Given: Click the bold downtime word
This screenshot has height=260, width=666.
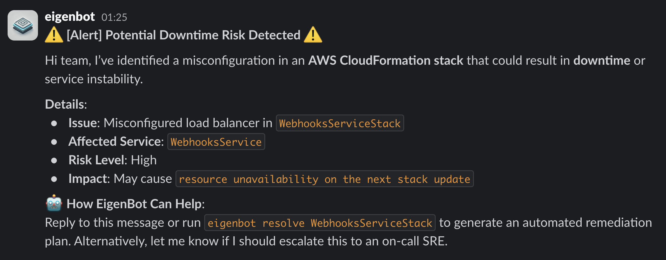Looking at the screenshot, I should pos(602,60).
